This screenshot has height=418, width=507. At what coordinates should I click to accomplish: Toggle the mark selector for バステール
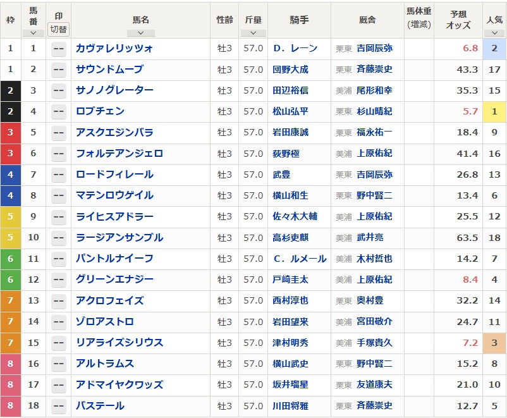click(59, 406)
